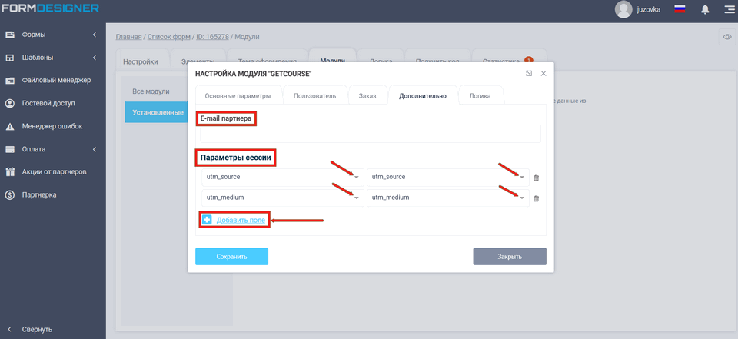Select the Дополнительно tab

coord(423,95)
